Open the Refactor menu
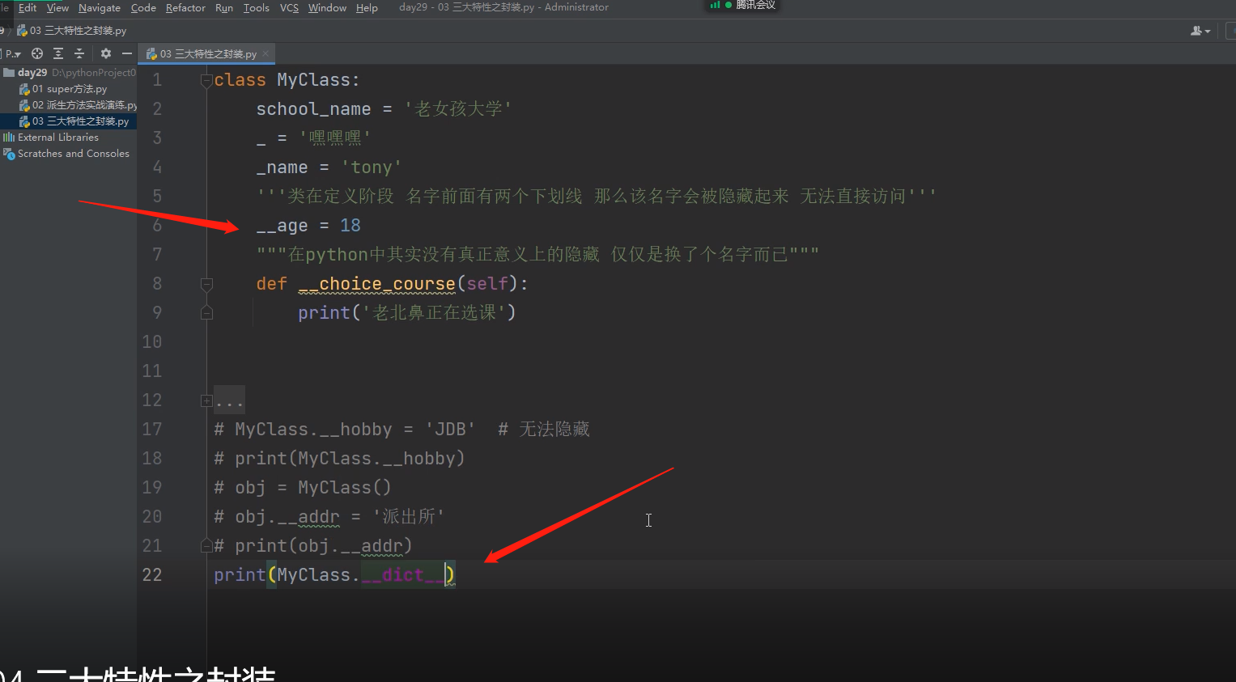 (185, 7)
